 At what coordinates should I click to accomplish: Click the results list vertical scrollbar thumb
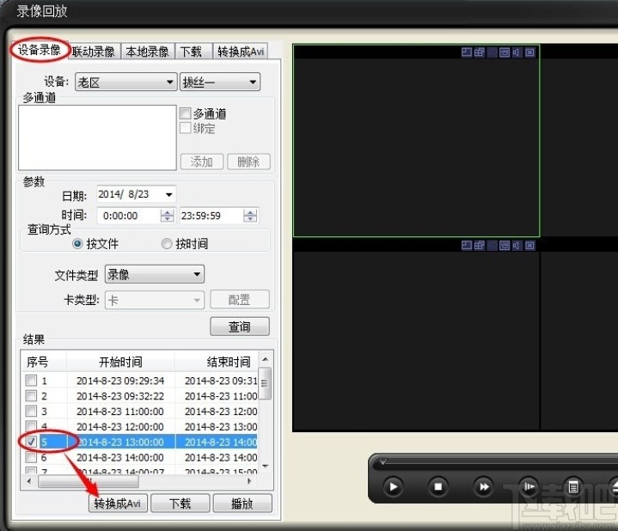265,383
